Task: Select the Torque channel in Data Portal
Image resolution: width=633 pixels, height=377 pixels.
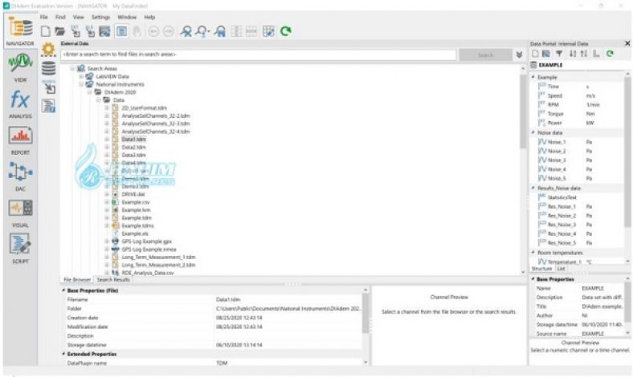Action: coord(555,114)
